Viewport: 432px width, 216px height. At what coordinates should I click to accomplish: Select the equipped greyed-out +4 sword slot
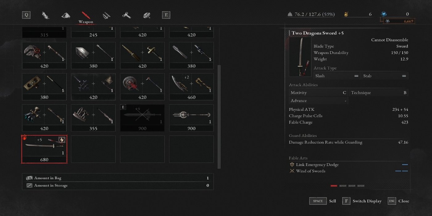(x=142, y=118)
